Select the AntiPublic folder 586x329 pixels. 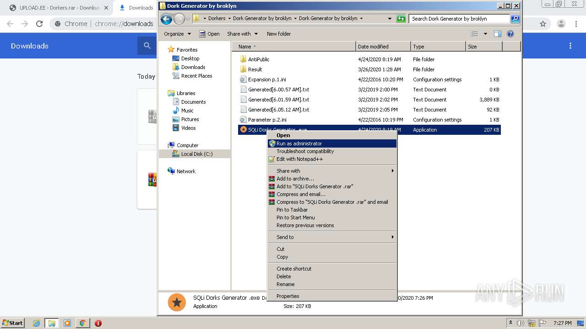click(259, 59)
